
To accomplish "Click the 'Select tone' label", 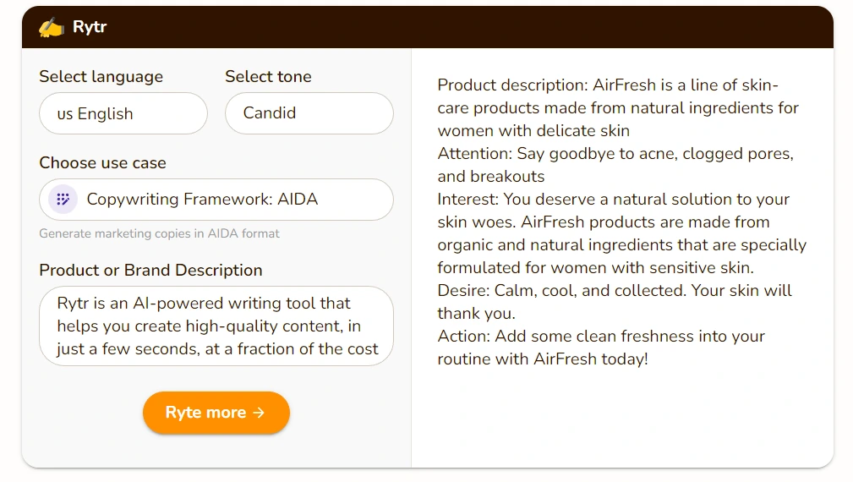I will [x=268, y=76].
